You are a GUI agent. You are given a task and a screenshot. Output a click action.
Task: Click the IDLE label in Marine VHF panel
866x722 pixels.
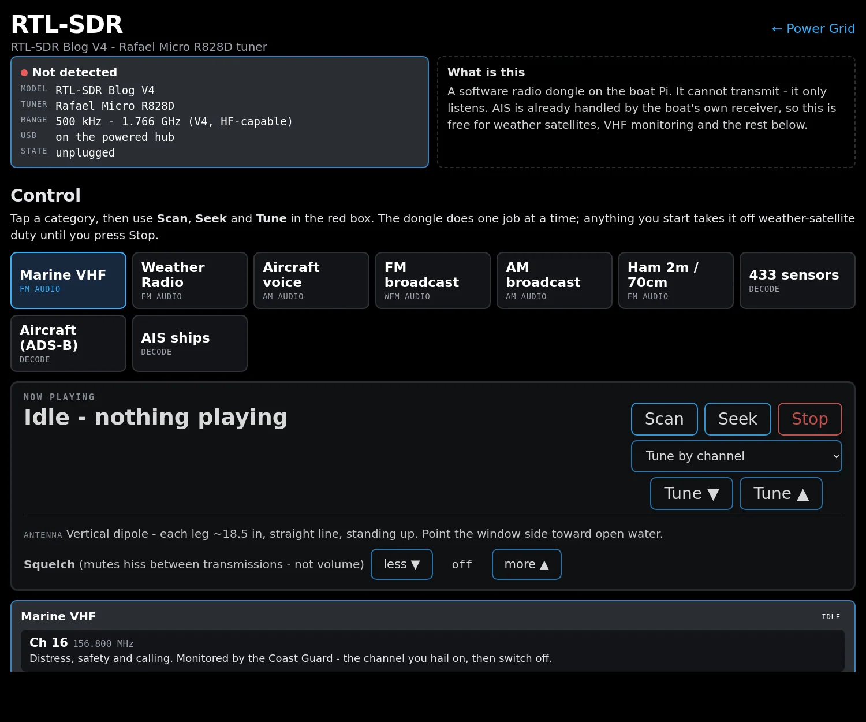click(831, 617)
